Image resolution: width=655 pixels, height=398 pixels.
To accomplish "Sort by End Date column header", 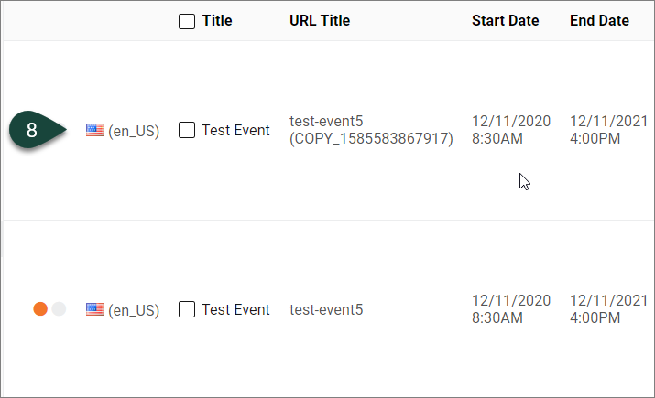I will 599,21.
